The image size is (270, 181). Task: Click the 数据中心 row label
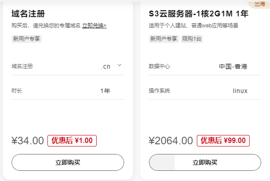(x=160, y=66)
